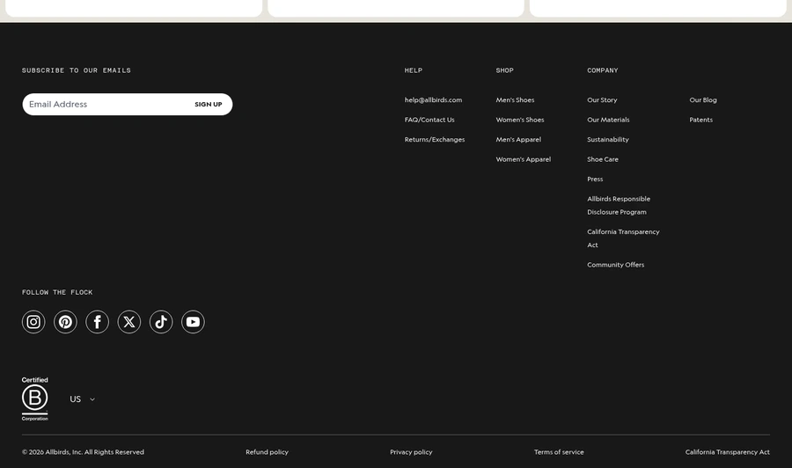Viewport: 792px width, 468px height.
Task: Open Community Offers link
Action: pos(616,265)
